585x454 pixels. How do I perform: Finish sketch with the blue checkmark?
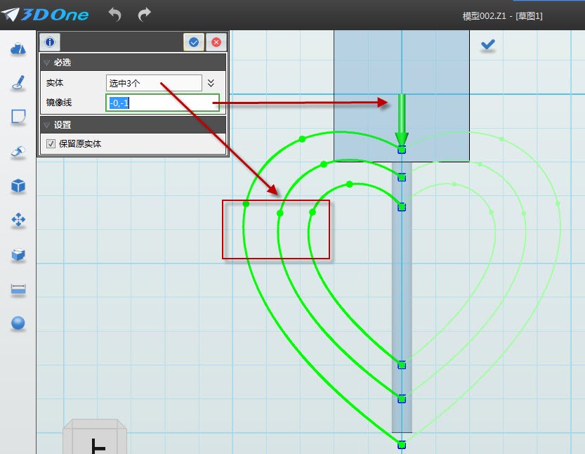[x=488, y=45]
